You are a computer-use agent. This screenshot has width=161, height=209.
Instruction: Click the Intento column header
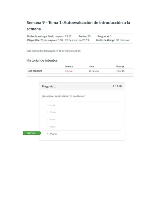coord(69,66)
